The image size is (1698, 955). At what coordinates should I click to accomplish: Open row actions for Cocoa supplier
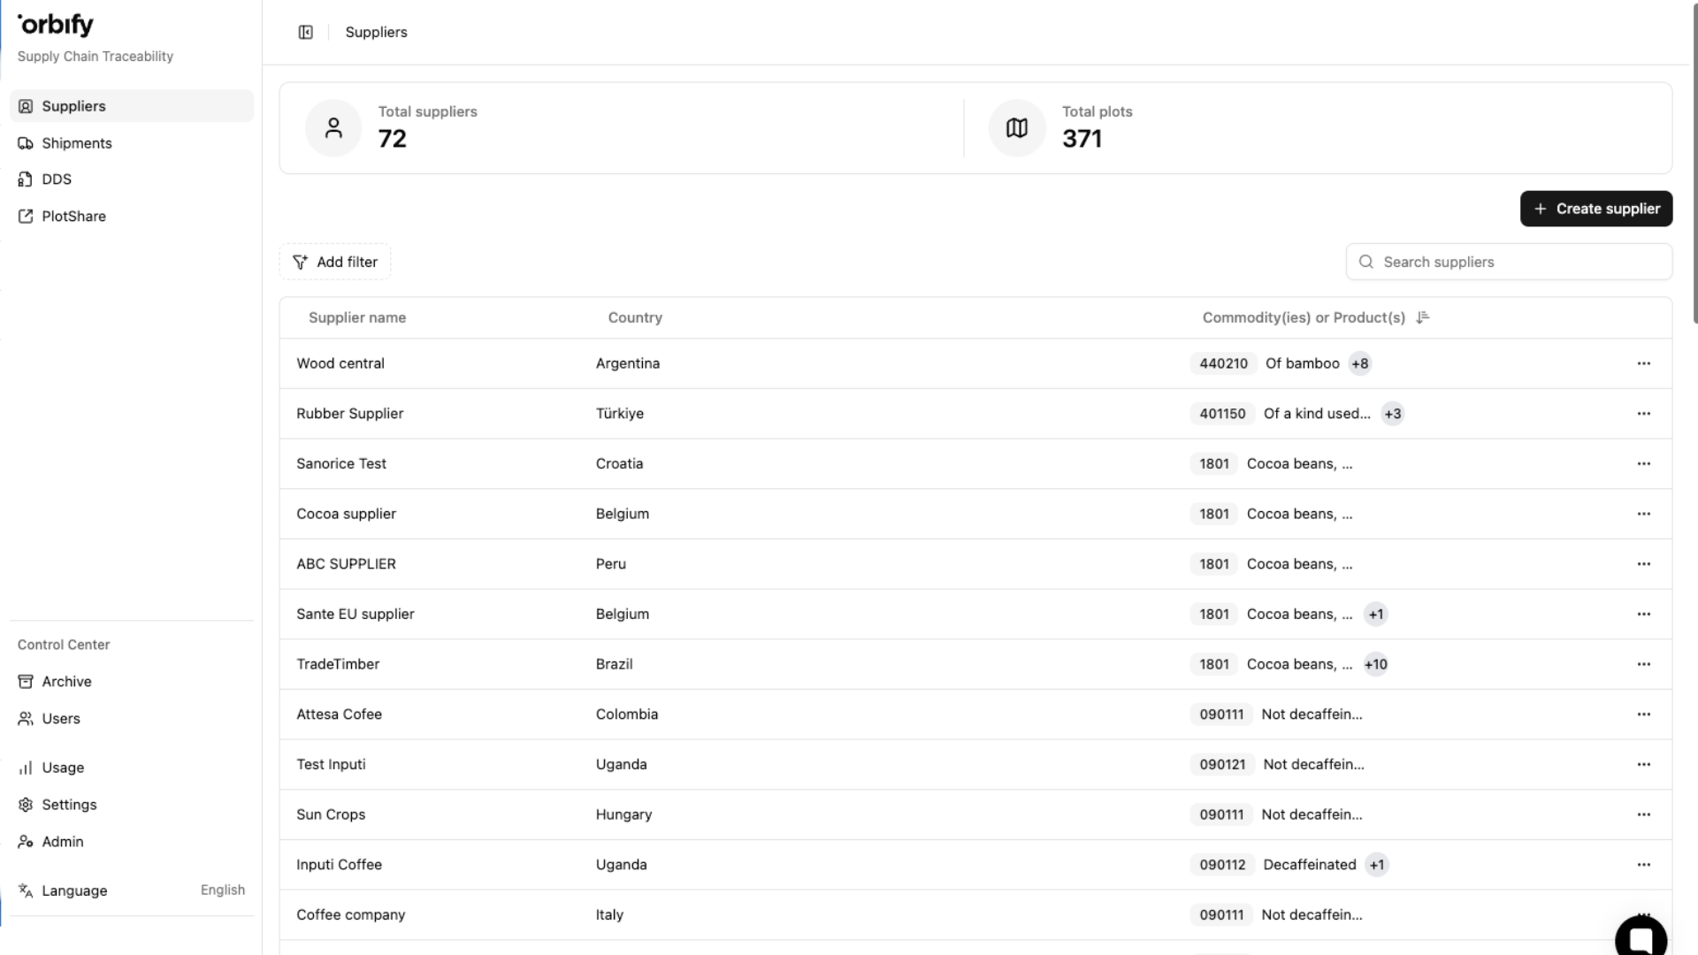click(1643, 514)
